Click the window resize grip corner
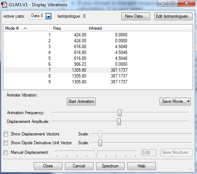Image resolution: width=197 pixels, height=174 pixels. pos(191,168)
